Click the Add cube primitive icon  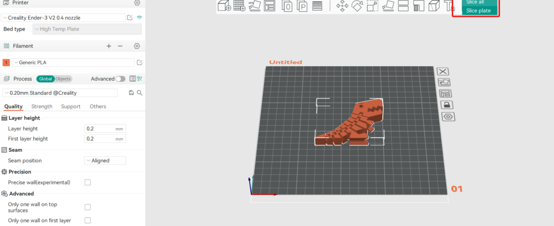[x=224, y=6]
